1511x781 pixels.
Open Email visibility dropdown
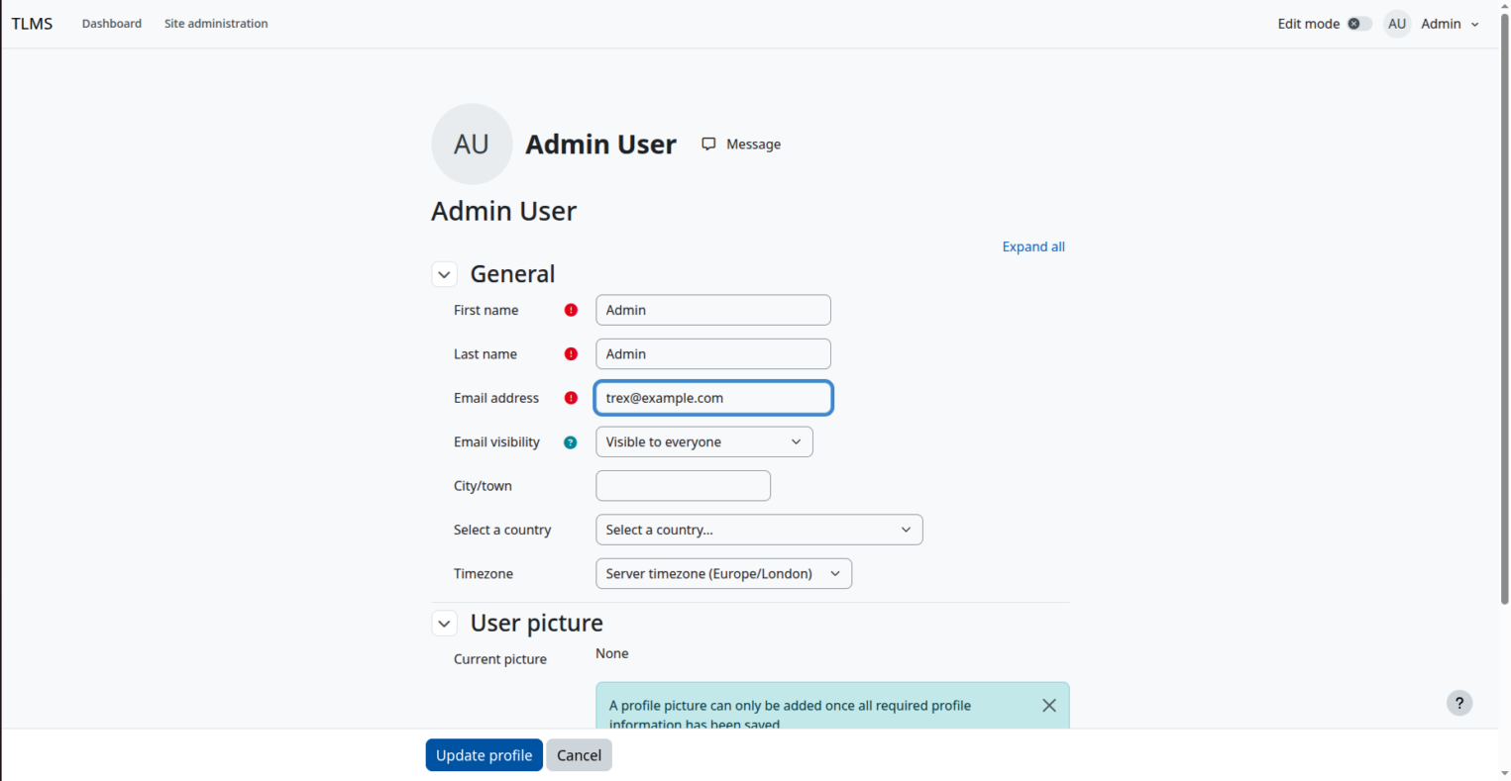click(x=704, y=442)
